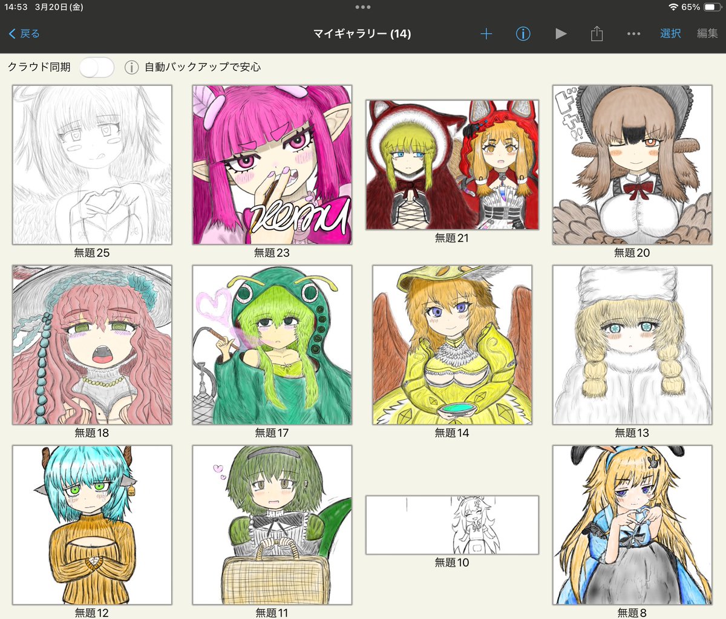Click the 無題14 title label

click(x=452, y=433)
